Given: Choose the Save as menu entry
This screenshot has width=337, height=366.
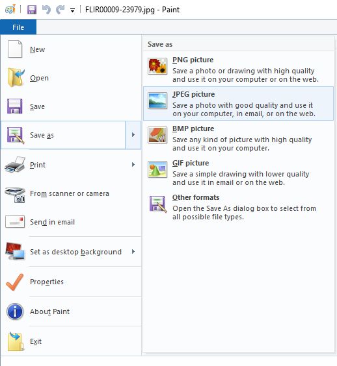Looking at the screenshot, I should point(63,135).
